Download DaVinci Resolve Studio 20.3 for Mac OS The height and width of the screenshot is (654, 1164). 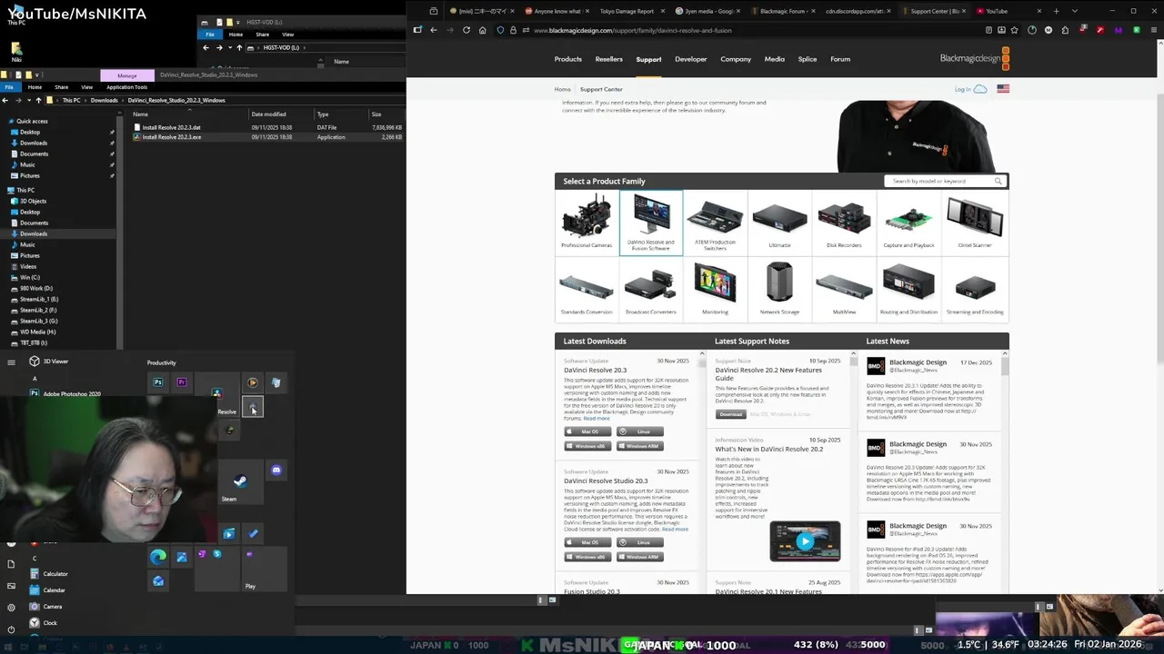tap(587, 542)
